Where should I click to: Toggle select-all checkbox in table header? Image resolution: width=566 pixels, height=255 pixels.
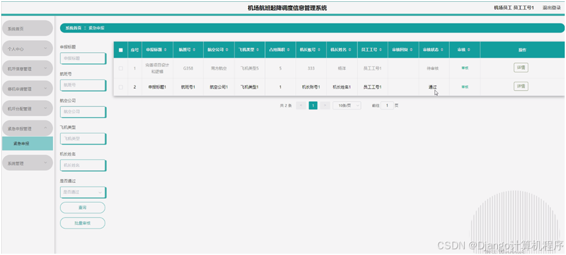(x=120, y=50)
